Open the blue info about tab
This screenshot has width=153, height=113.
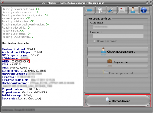click(x=144, y=10)
